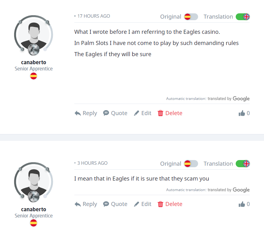This screenshot has width=264, height=237.
Task: Click the Google logo in the first post's translation credit
Action: coord(241,99)
